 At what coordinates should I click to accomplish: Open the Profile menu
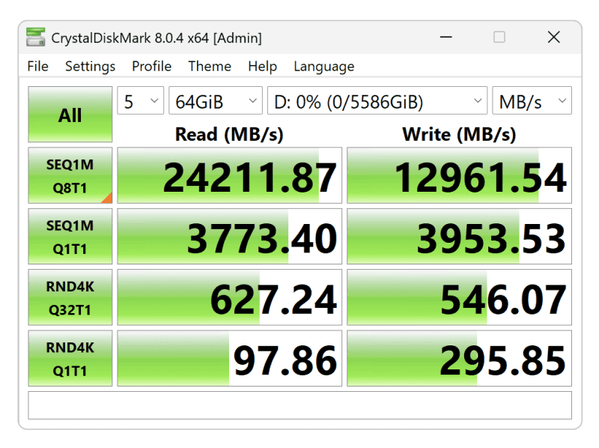coord(151,67)
